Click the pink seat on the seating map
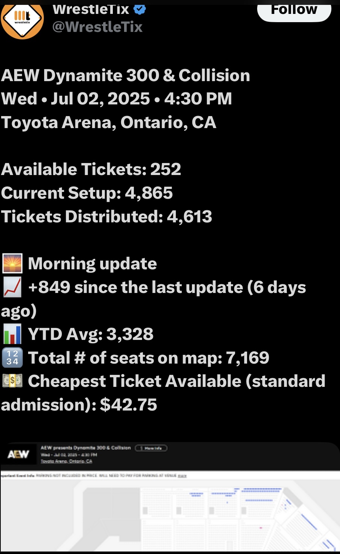The height and width of the screenshot is (554, 340). pyautogui.click(x=261, y=528)
